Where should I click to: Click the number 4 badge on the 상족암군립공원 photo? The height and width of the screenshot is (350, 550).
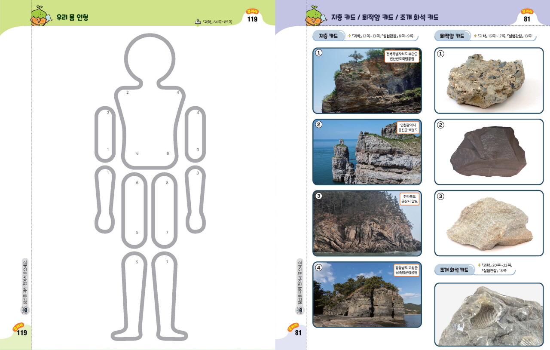point(319,267)
